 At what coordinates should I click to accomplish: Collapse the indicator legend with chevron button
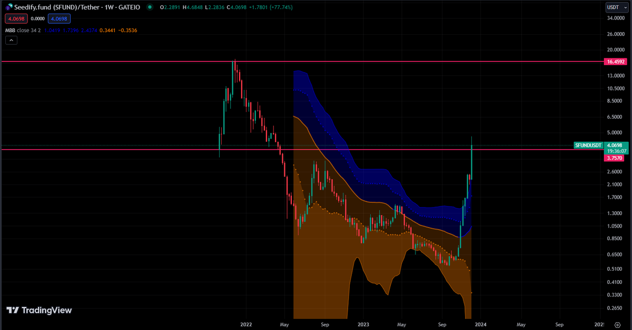click(11, 40)
